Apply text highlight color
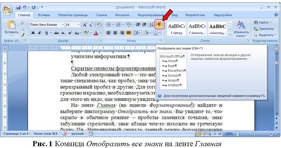The image size is (281, 148). [x=86, y=33]
